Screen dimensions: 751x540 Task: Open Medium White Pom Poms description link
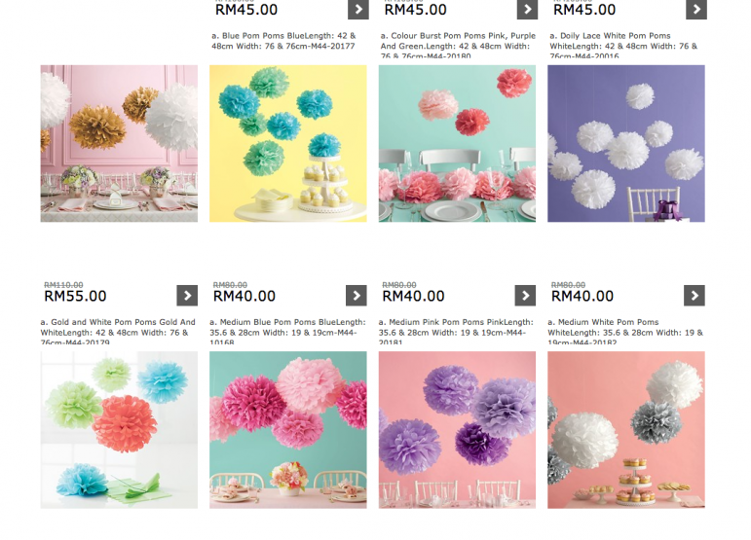pos(625,332)
